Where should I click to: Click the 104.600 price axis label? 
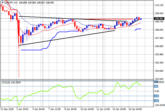pyautogui.click(x=159, y=71)
